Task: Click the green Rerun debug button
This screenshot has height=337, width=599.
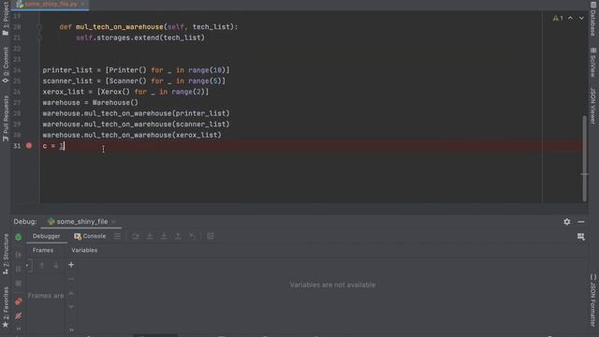Action: coord(19,237)
